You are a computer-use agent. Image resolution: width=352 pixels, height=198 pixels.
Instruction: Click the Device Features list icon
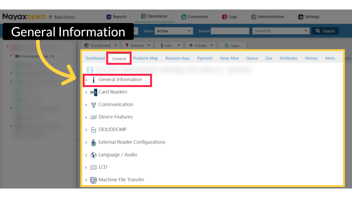[x=93, y=117]
